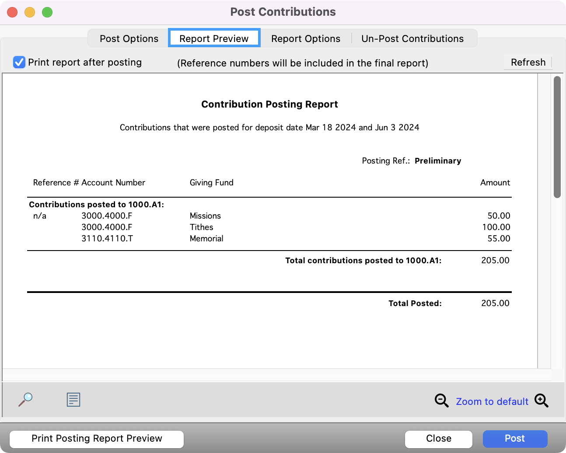This screenshot has width=566, height=453.
Task: Select the Tithes contribution line
Action: click(201, 227)
